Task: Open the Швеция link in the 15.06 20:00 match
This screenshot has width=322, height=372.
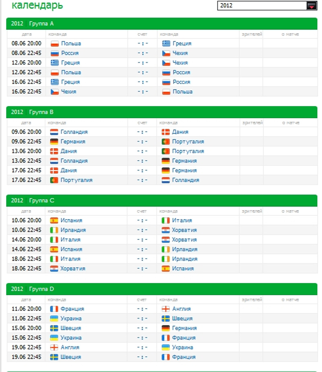Action: pos(71,328)
